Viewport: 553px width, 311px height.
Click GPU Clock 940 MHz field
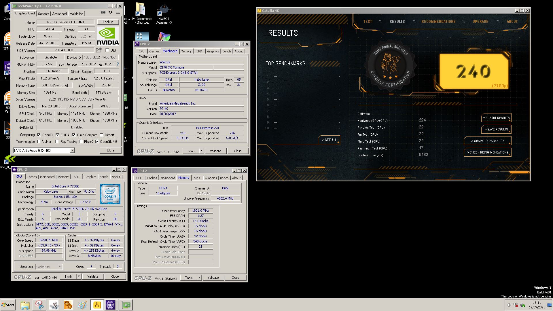point(46,113)
